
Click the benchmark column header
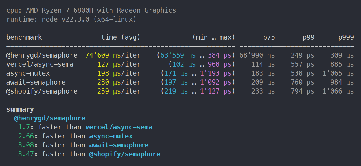(24, 37)
